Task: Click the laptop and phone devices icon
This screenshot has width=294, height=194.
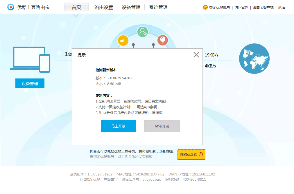Action: point(30,59)
